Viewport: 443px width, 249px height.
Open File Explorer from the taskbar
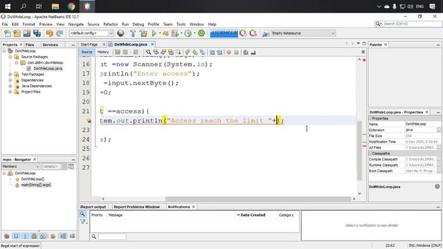(x=55, y=6)
